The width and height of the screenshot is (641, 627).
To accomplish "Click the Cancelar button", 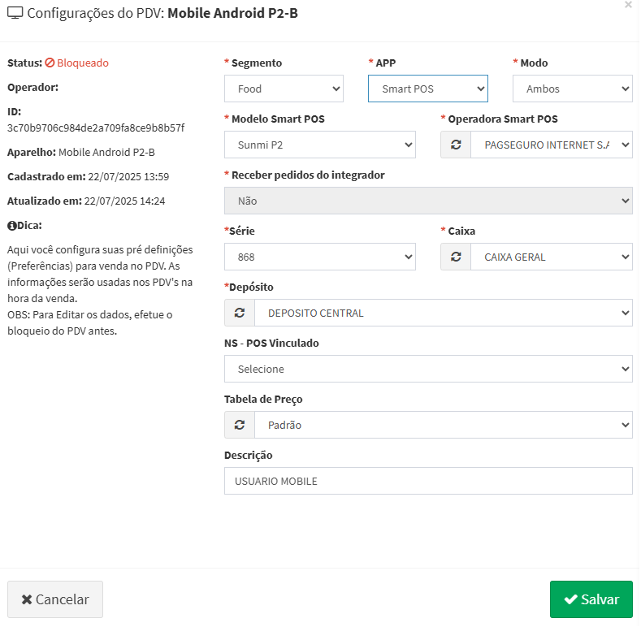I will coord(55,599).
